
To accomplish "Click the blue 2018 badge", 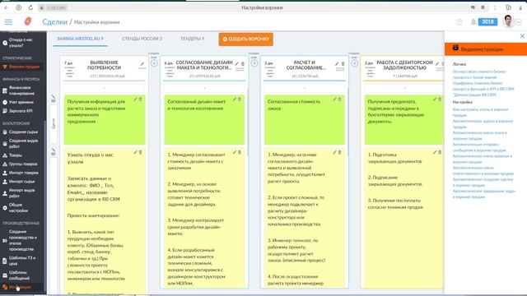I will (487, 22).
